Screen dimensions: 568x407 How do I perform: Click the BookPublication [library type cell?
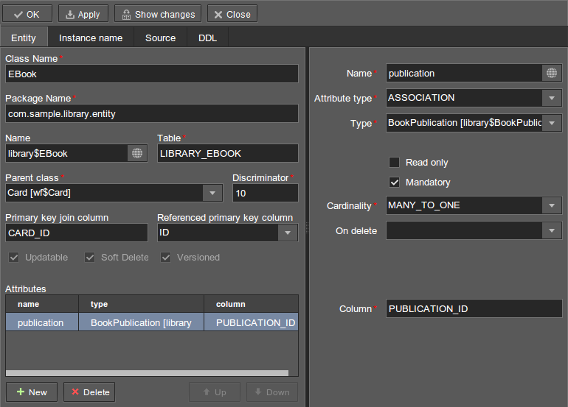(x=142, y=322)
